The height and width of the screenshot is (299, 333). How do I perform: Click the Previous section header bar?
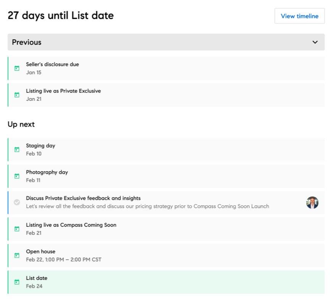(x=153, y=42)
